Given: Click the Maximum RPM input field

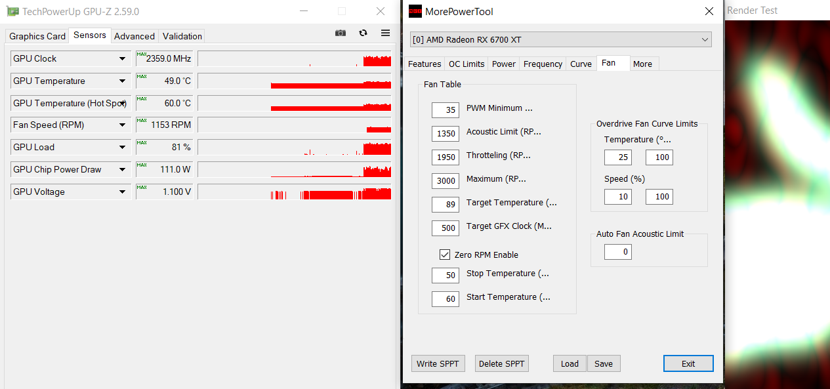Looking at the screenshot, I should point(446,180).
